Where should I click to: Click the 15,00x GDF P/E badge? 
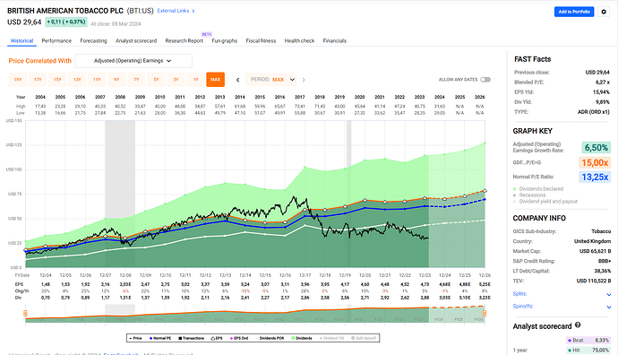coord(595,162)
